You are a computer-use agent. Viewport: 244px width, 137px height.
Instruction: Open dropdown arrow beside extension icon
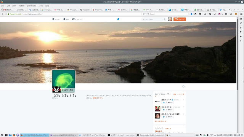[x=222, y=14]
